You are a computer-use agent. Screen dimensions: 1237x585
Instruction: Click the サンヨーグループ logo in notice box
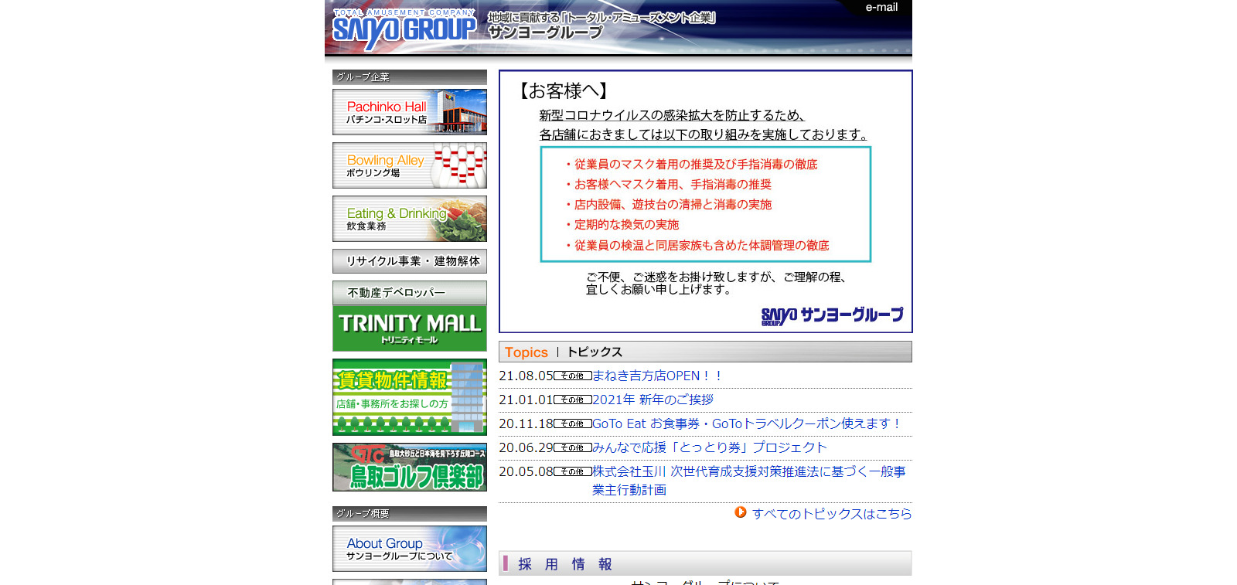(x=832, y=316)
